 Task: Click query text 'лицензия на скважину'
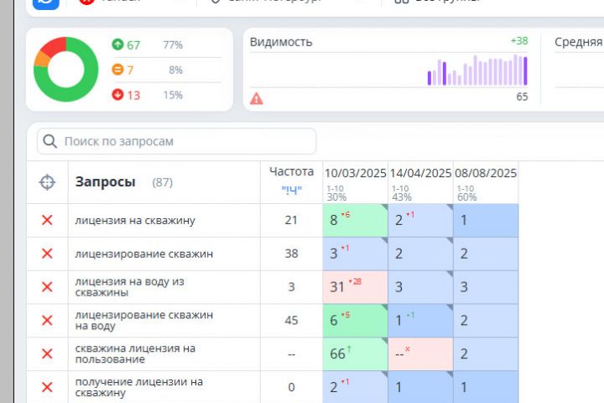pos(135,221)
